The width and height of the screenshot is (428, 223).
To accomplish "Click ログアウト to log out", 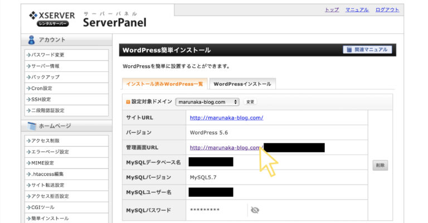I will point(387,10).
